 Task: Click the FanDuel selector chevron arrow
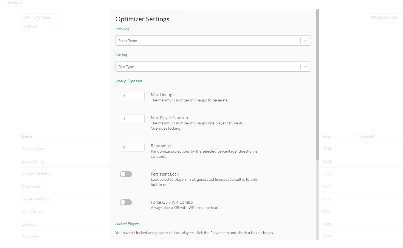[56, 27]
